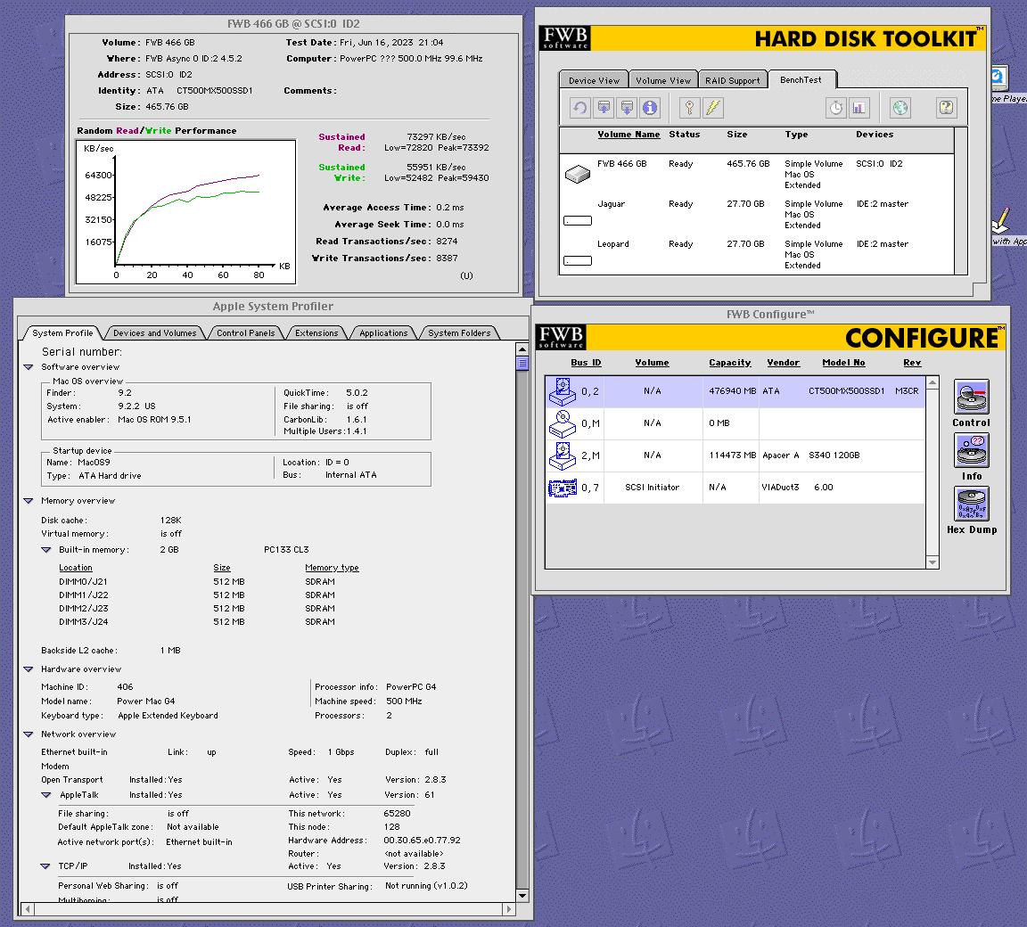Click the System Profiler scroll-down arrow
Image resolution: width=1027 pixels, height=927 pixels.
tap(522, 896)
